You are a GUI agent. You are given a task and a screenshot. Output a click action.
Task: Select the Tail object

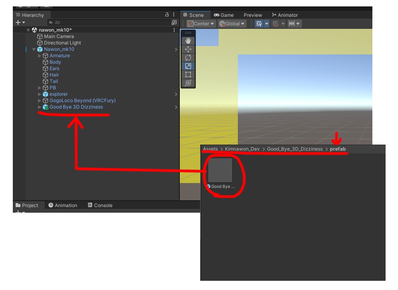(x=54, y=81)
